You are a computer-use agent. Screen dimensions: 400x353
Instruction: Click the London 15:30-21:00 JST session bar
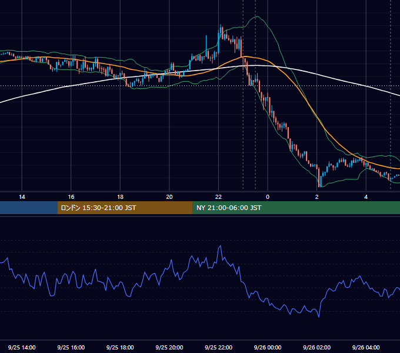[x=125, y=208]
